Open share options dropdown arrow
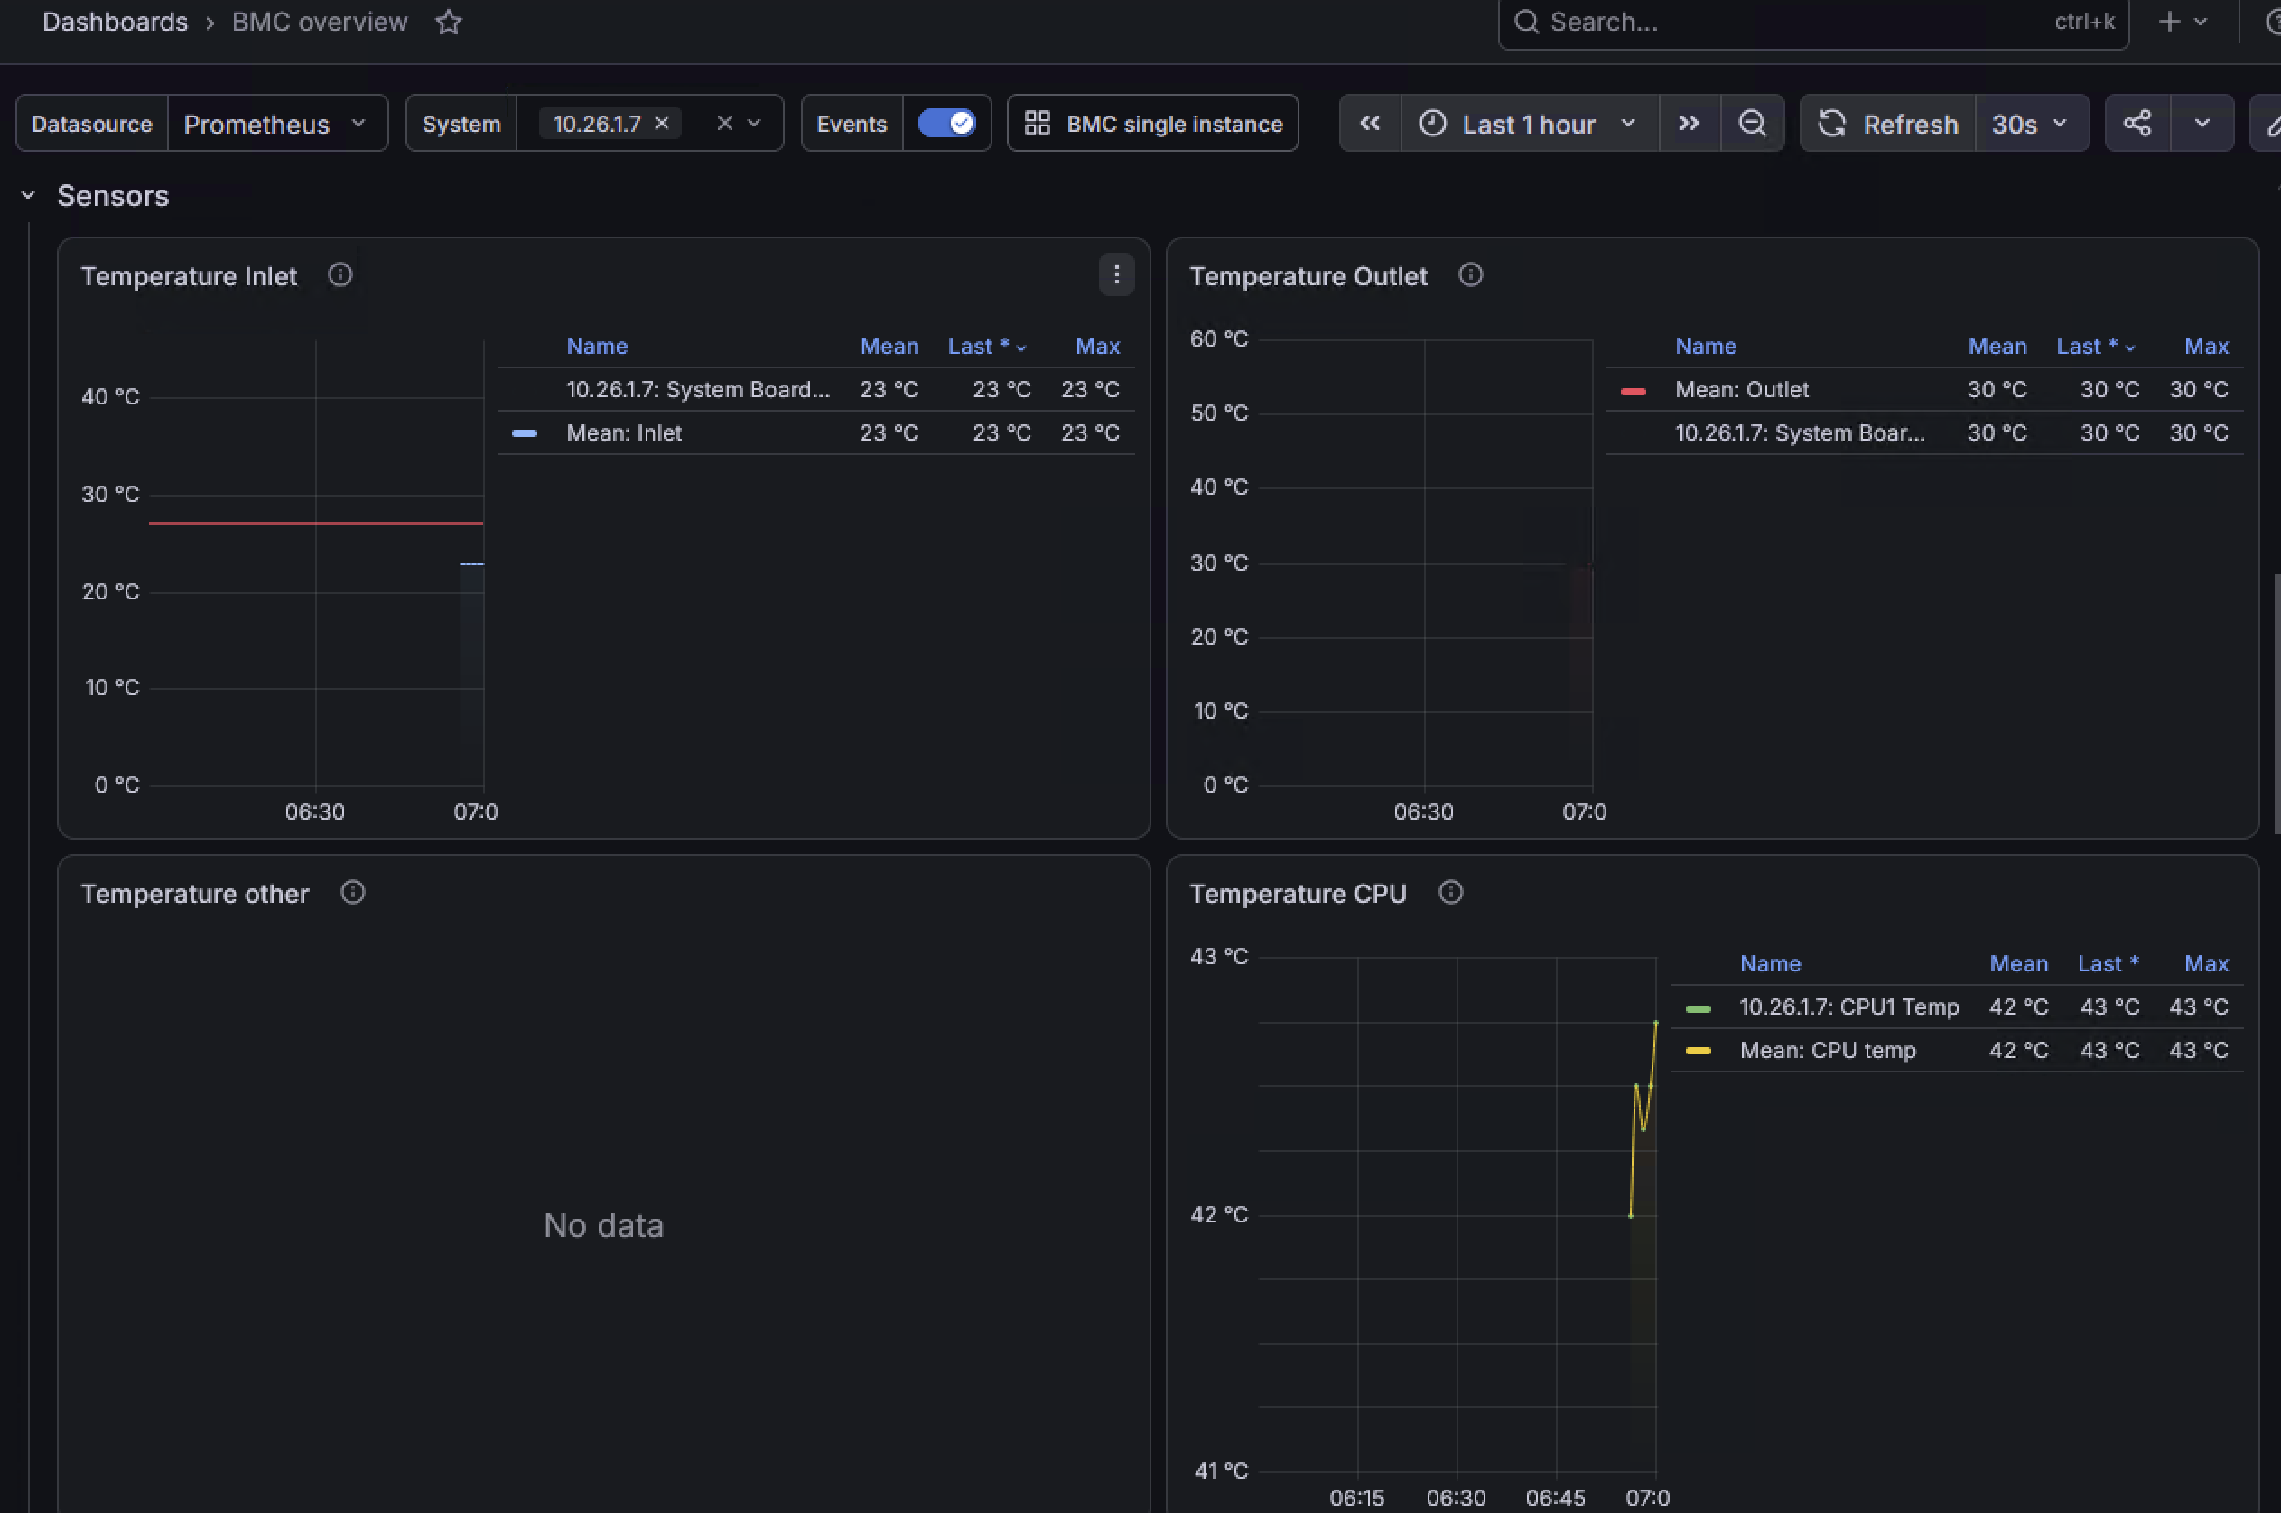Viewport: 2281px width, 1513px height. [x=2202, y=124]
